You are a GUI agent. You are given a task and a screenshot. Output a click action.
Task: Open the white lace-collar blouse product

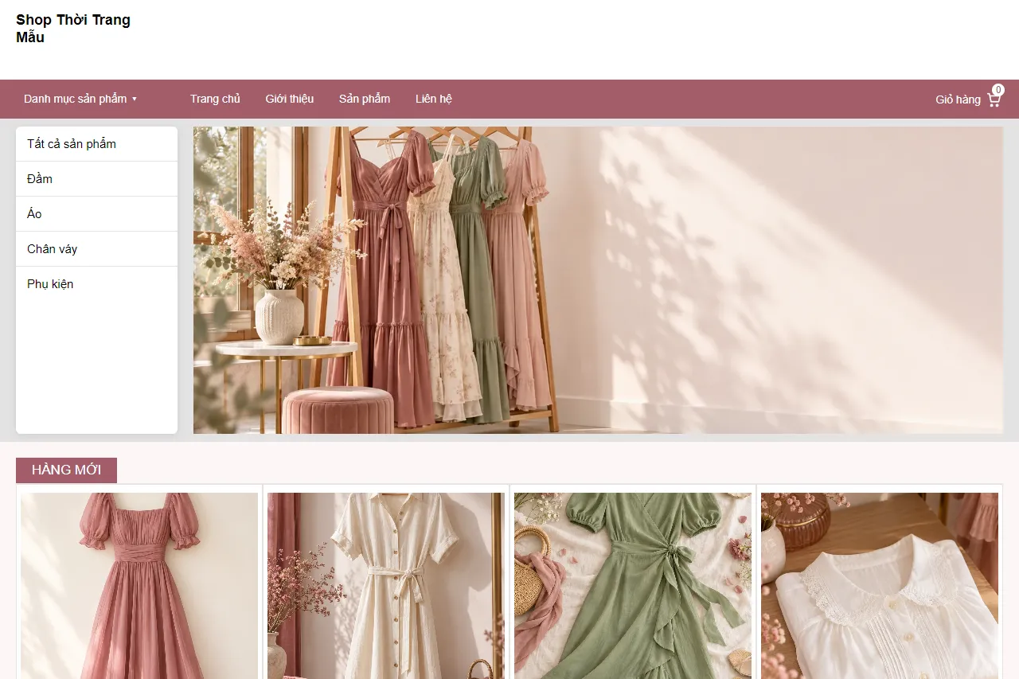tap(880, 586)
